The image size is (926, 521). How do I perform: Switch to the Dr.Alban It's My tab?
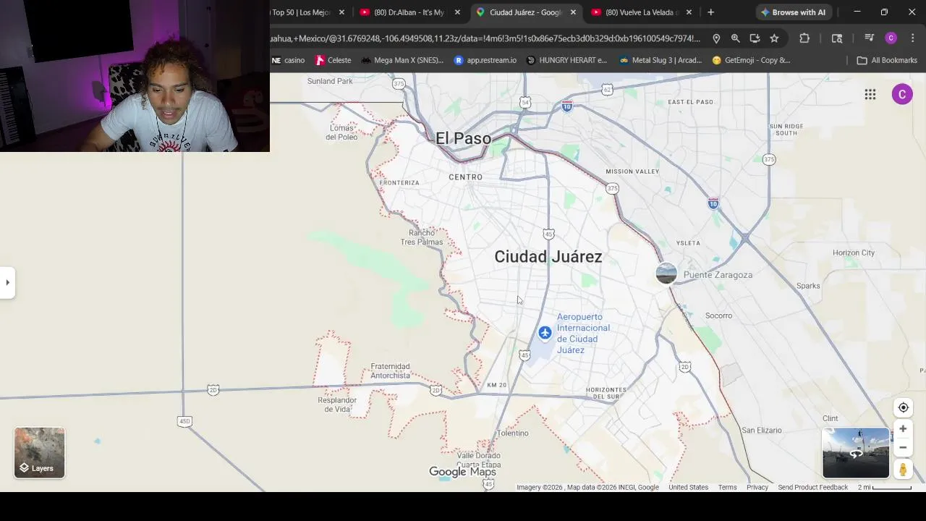(410, 12)
